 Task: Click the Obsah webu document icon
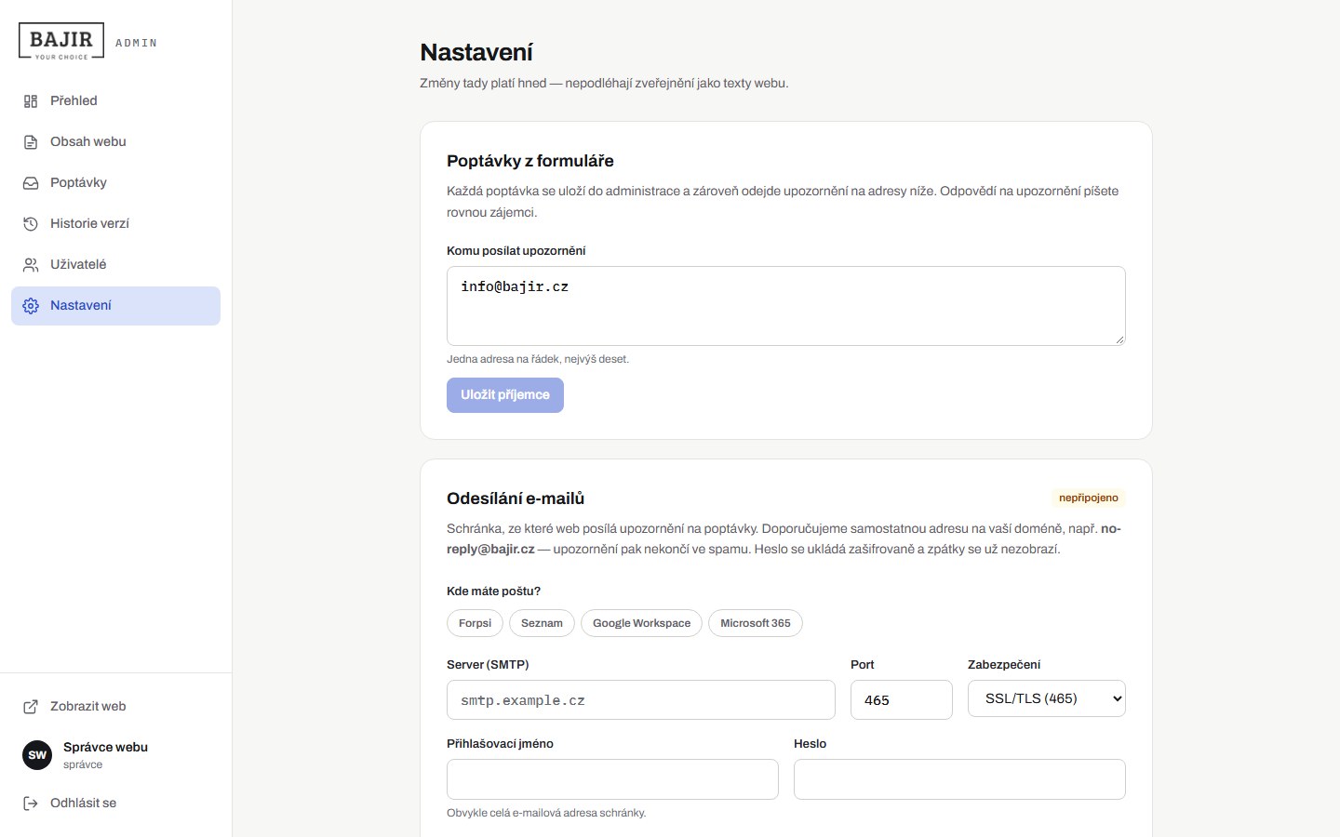pos(31,142)
